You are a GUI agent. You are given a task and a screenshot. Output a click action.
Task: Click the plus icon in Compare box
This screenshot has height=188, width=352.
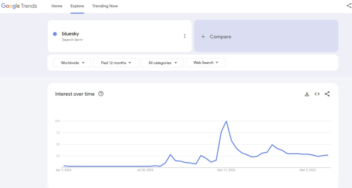pos(203,37)
